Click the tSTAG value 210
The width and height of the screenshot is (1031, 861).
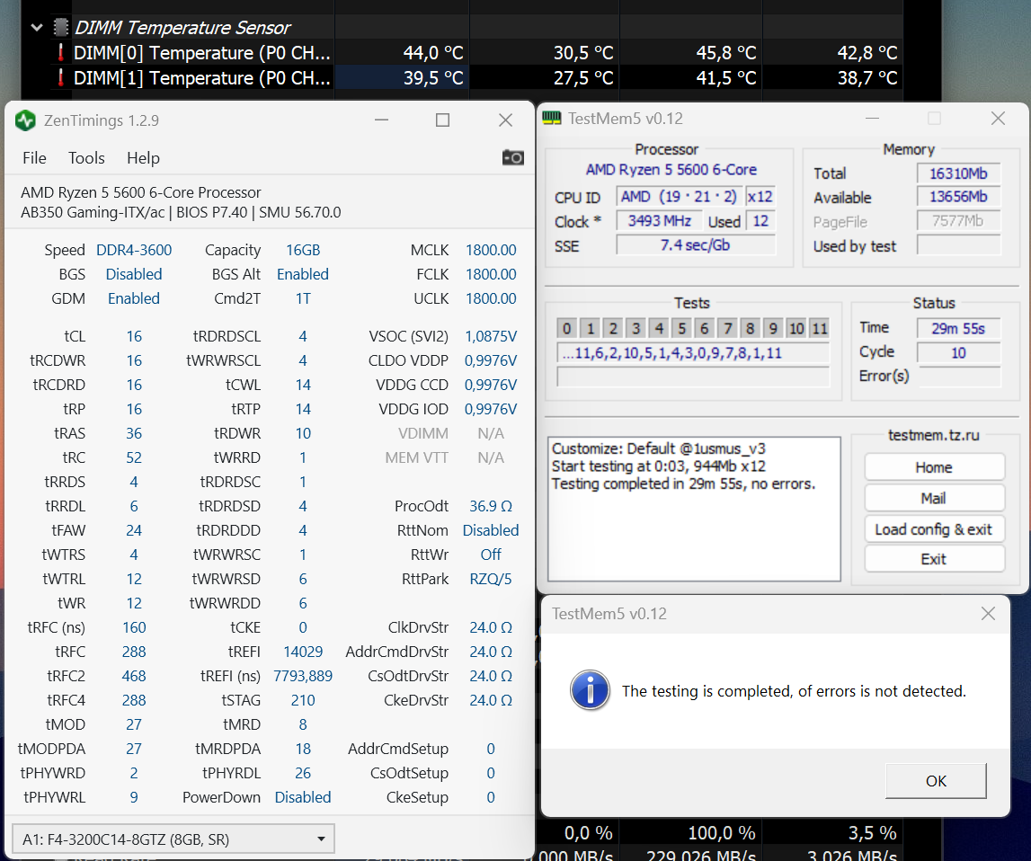click(x=303, y=700)
